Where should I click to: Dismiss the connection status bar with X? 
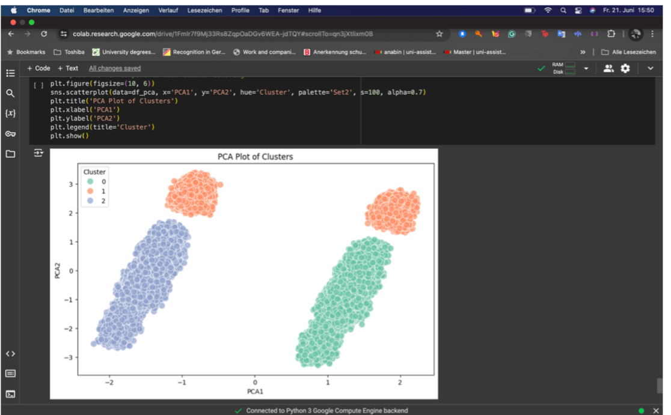pyautogui.click(x=655, y=411)
